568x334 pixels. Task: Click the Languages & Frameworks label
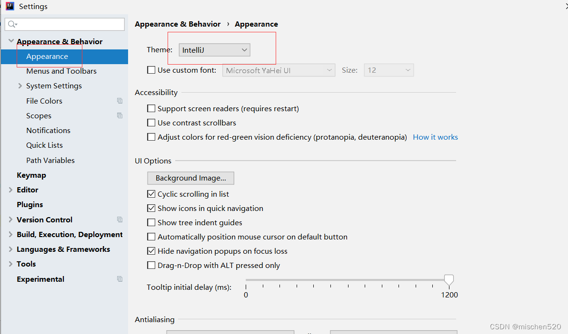(x=63, y=249)
